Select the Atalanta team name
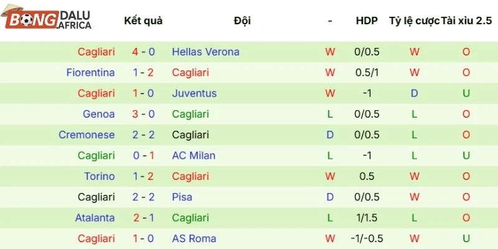 [95, 218]
